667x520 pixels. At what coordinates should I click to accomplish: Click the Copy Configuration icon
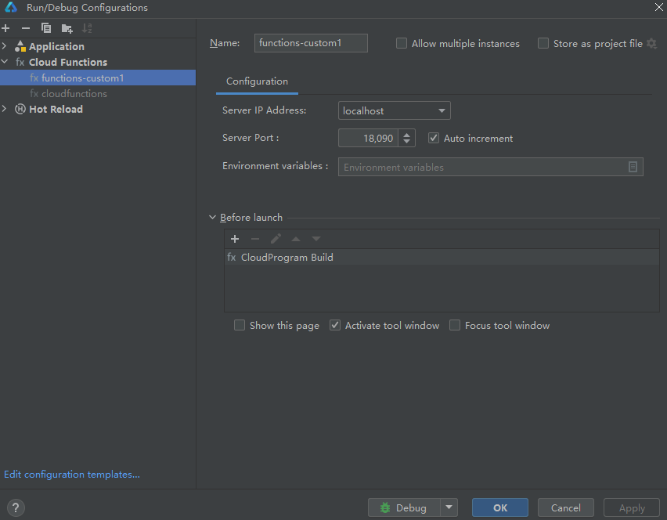46,28
